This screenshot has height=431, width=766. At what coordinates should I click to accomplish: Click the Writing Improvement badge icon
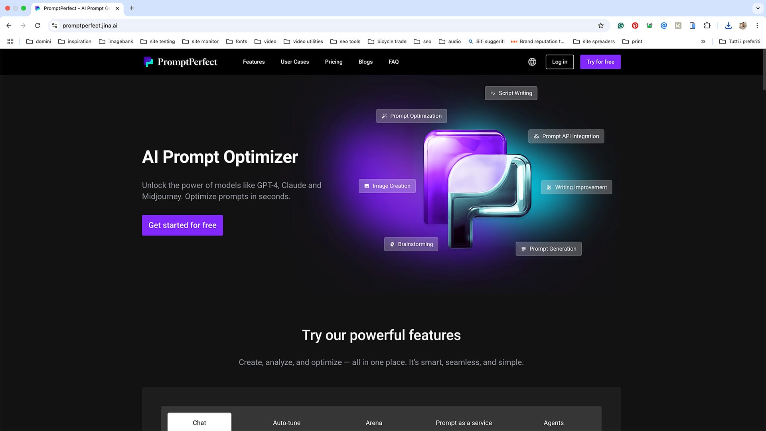pyautogui.click(x=549, y=187)
